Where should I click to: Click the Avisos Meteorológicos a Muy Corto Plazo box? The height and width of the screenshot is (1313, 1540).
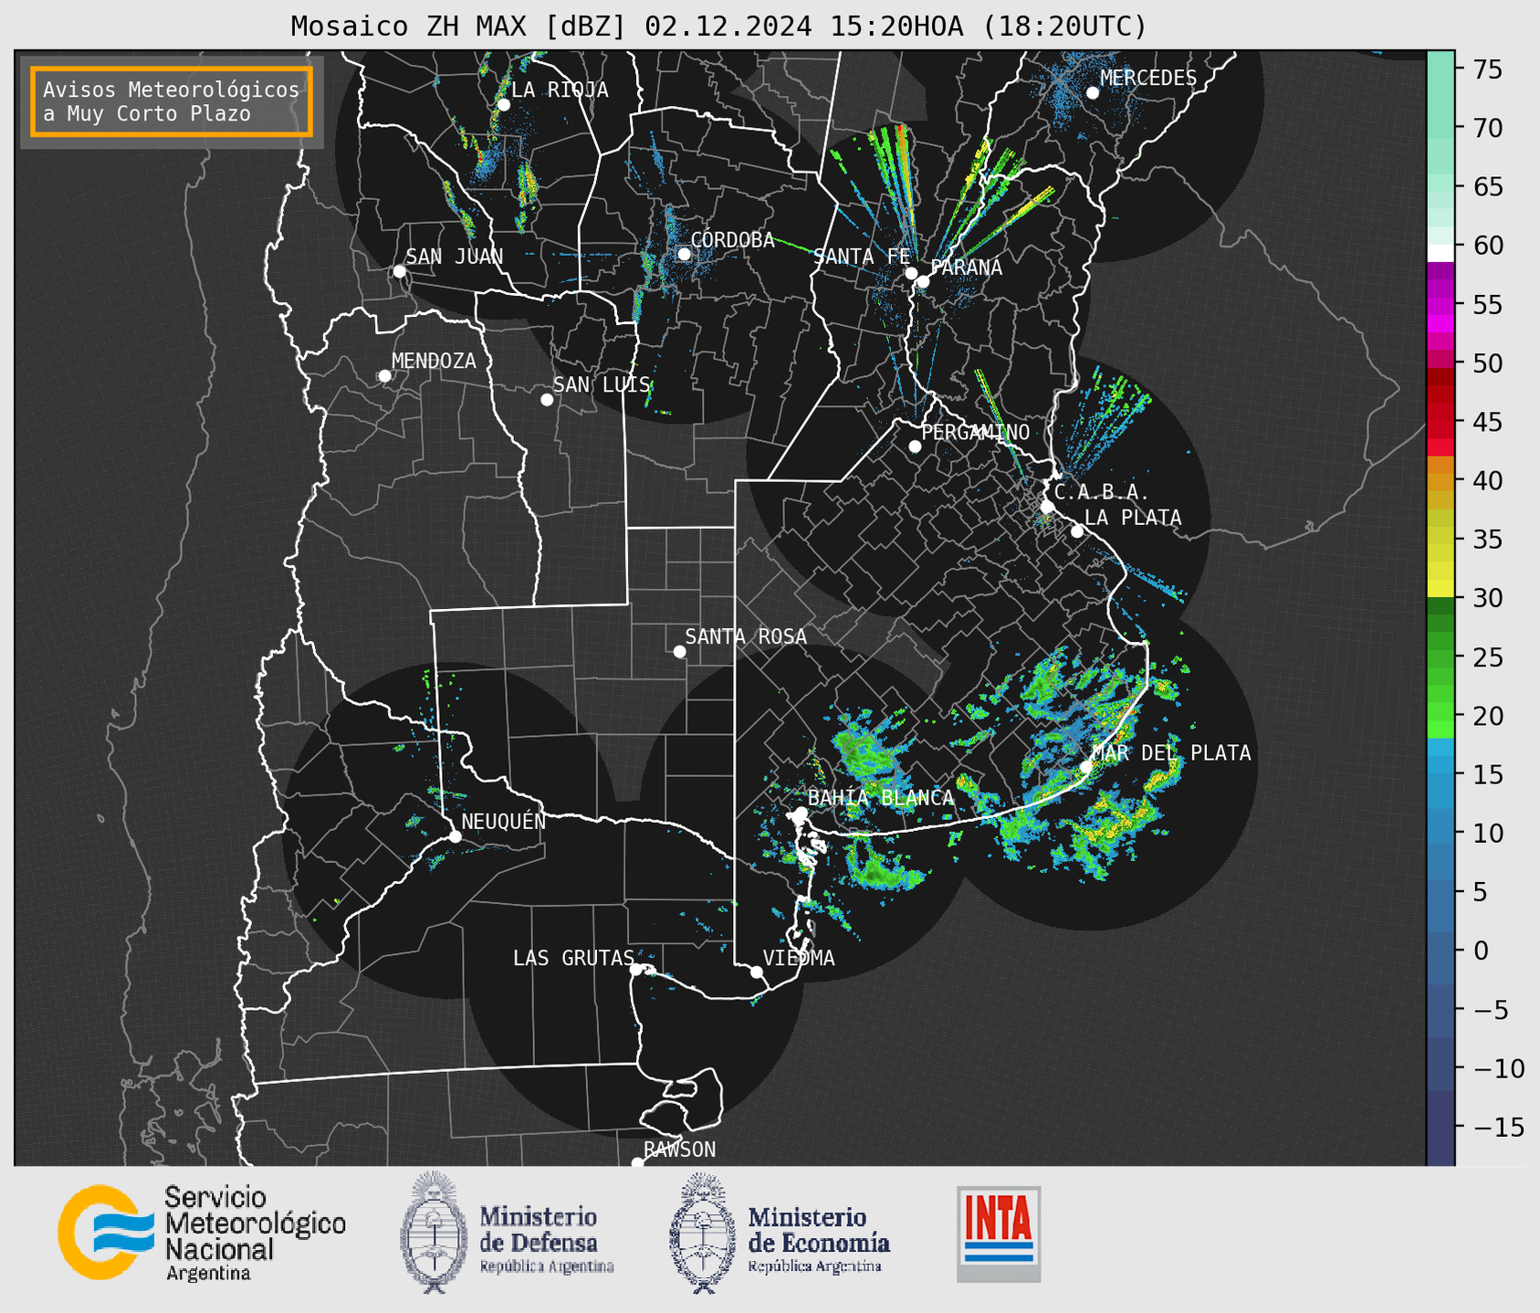click(x=172, y=101)
